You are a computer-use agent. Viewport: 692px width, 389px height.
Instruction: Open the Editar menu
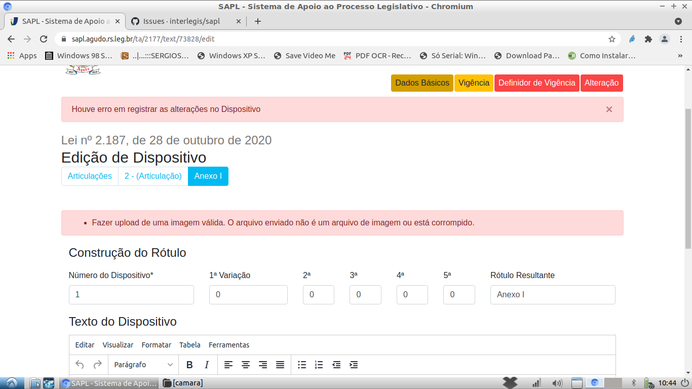85,345
